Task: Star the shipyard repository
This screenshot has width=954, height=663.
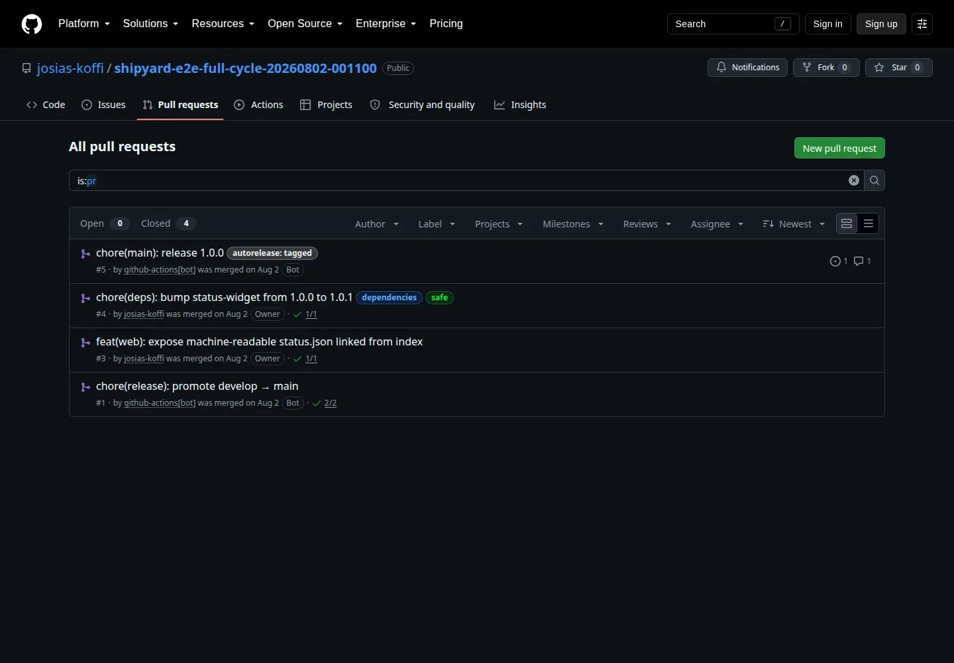Action: (898, 68)
